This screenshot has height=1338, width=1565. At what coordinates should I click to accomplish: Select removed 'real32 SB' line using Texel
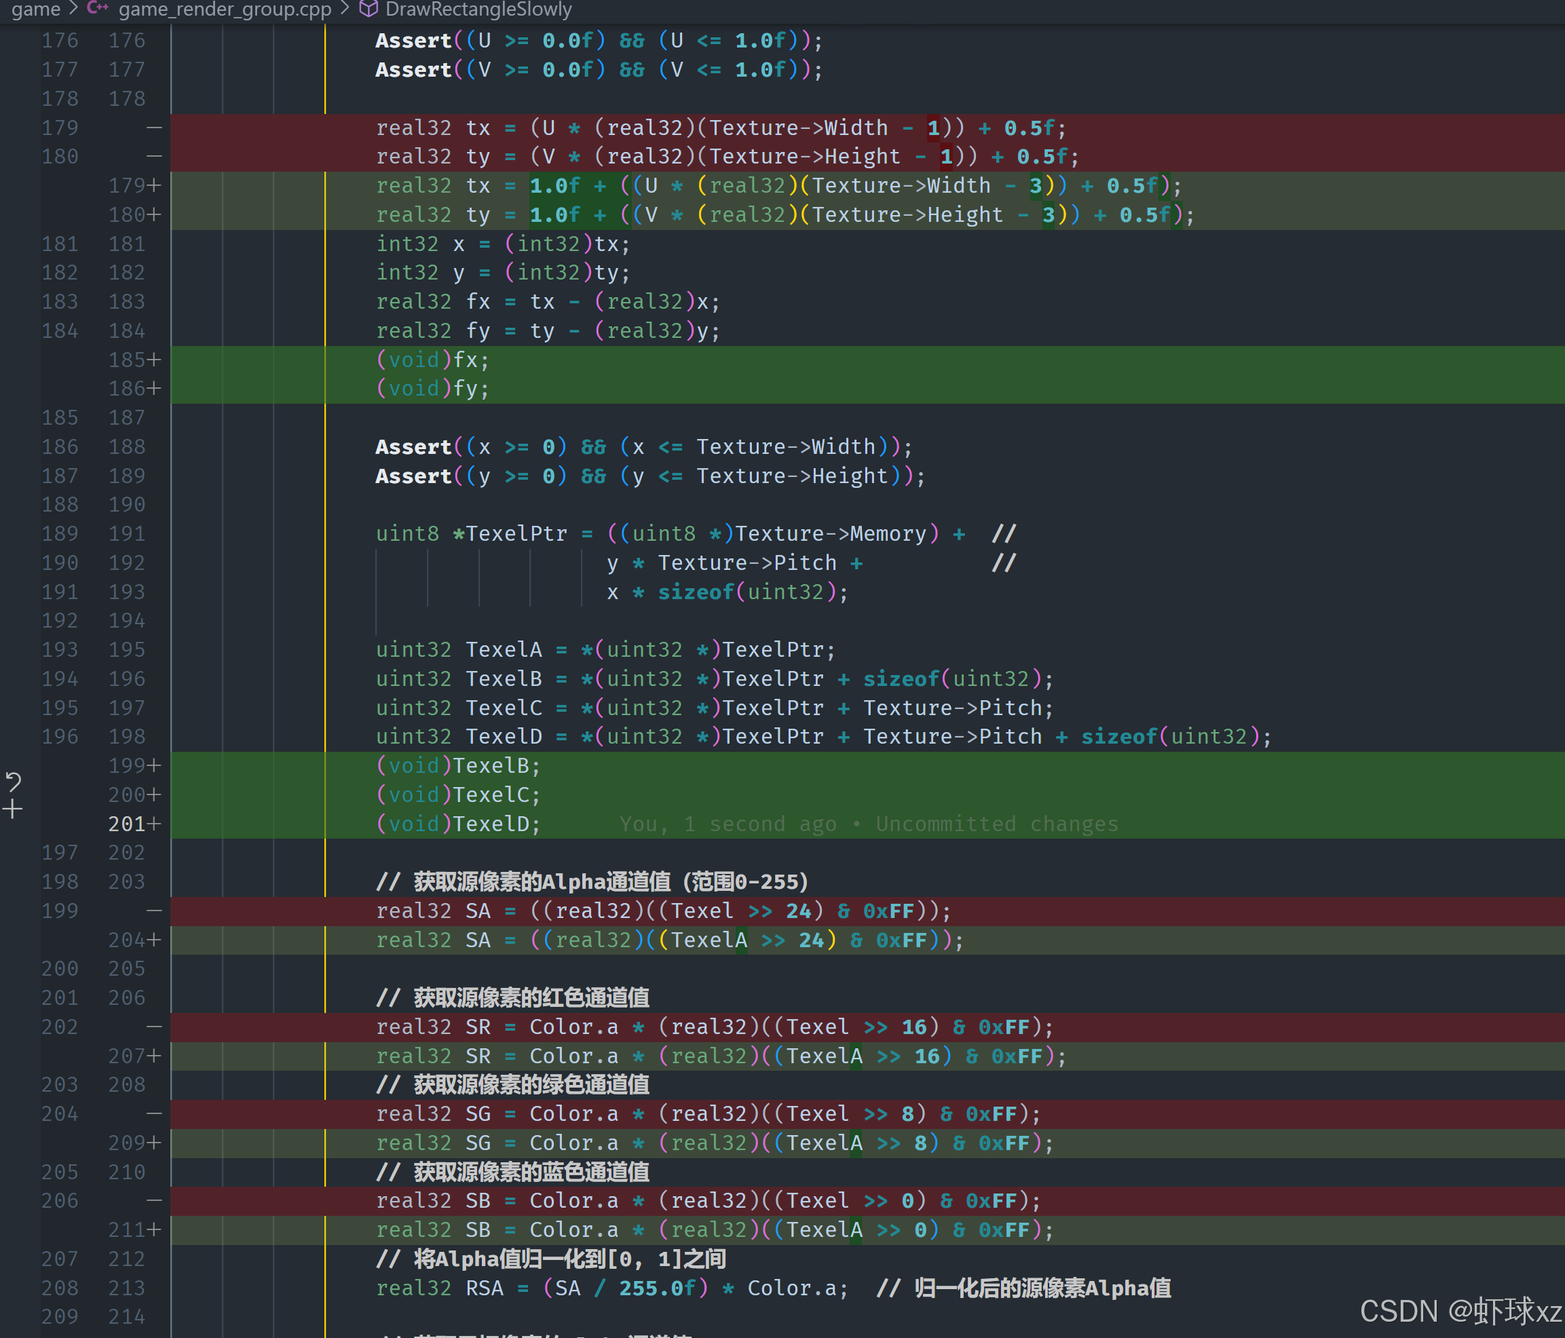tap(709, 1200)
